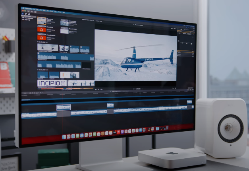
Task: Click the viewer full screen icon
Action: 176,88
